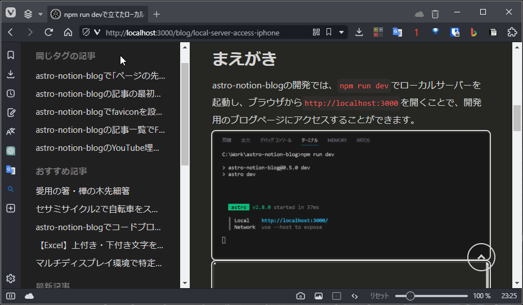Open the ChatGPT web panel

click(11, 151)
